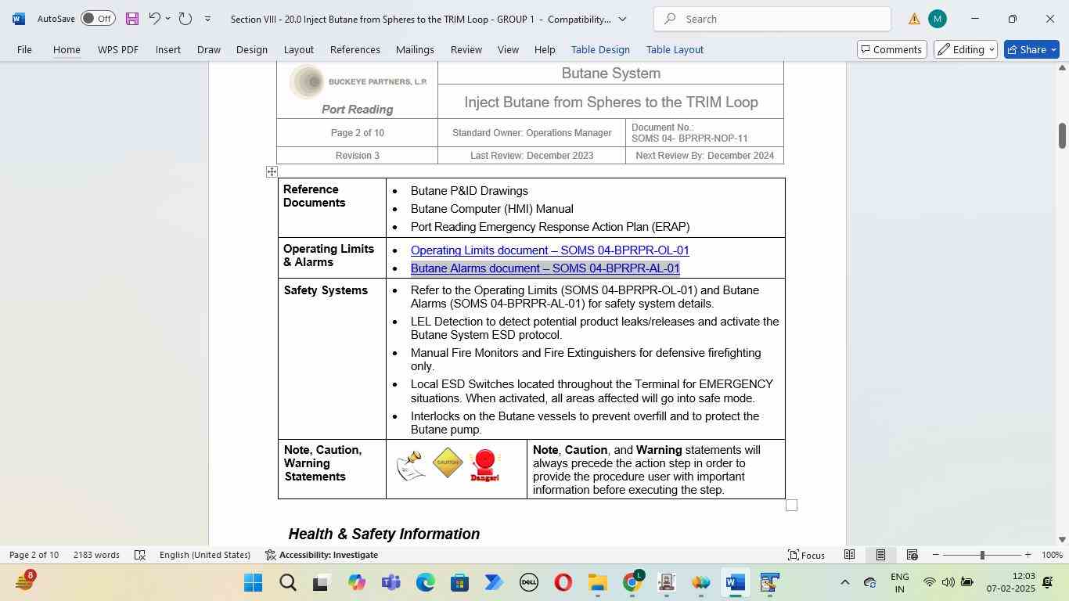Open the Windows Start menu
1069x601 pixels.
point(253,583)
